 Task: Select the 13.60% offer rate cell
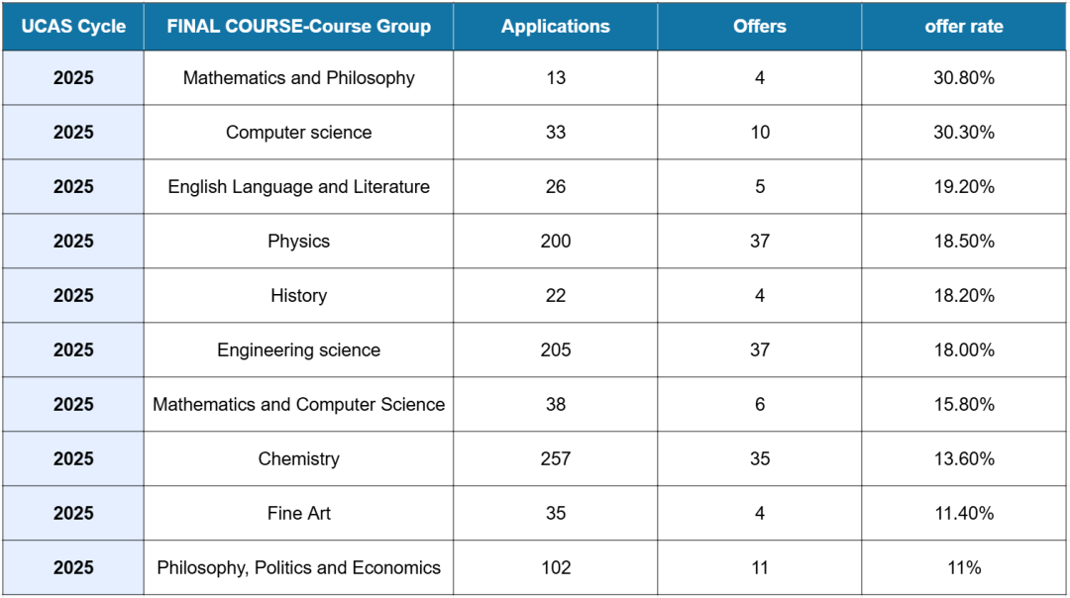coord(963,459)
